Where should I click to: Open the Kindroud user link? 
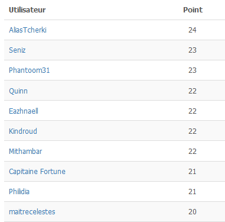[x=23, y=131]
